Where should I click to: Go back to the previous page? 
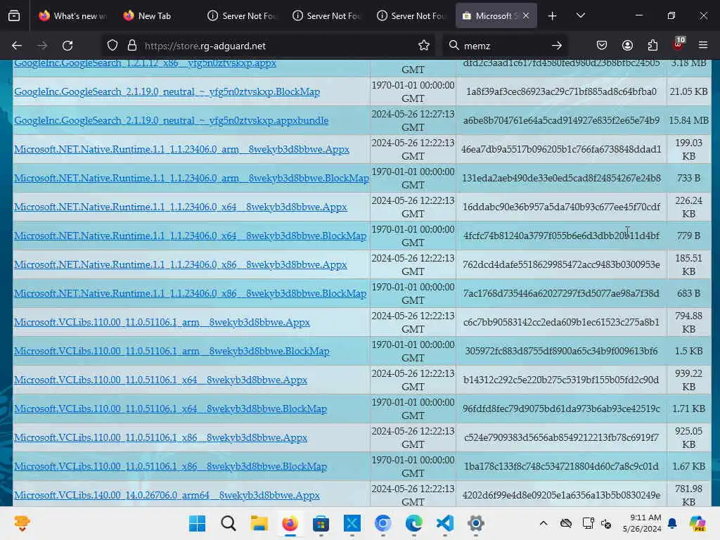click(17, 46)
